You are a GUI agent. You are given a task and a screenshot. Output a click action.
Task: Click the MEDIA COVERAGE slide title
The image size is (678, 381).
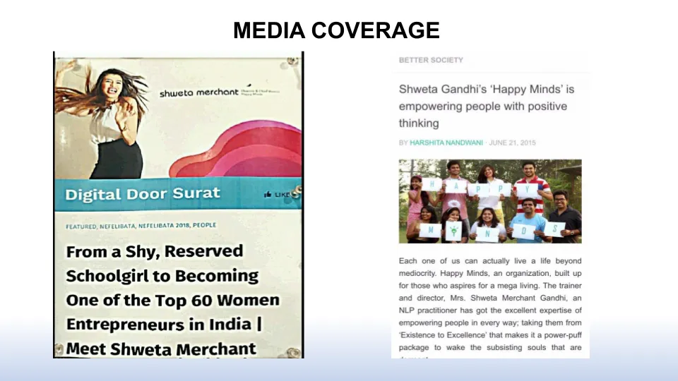[x=336, y=30]
